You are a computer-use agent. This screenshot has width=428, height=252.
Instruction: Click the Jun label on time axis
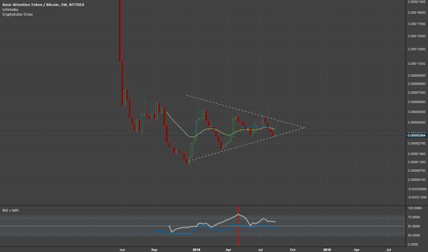[122, 250]
